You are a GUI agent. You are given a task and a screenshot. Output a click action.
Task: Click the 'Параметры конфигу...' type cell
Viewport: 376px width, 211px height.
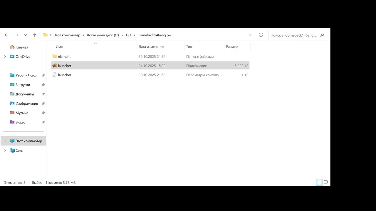coord(204,75)
